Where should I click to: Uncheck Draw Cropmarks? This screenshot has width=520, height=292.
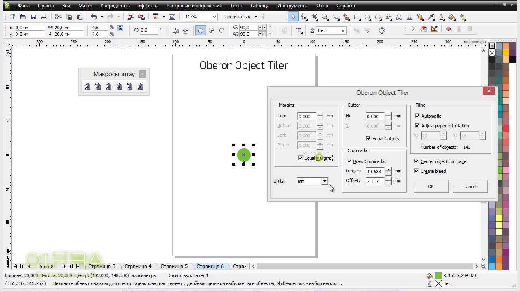(x=349, y=161)
